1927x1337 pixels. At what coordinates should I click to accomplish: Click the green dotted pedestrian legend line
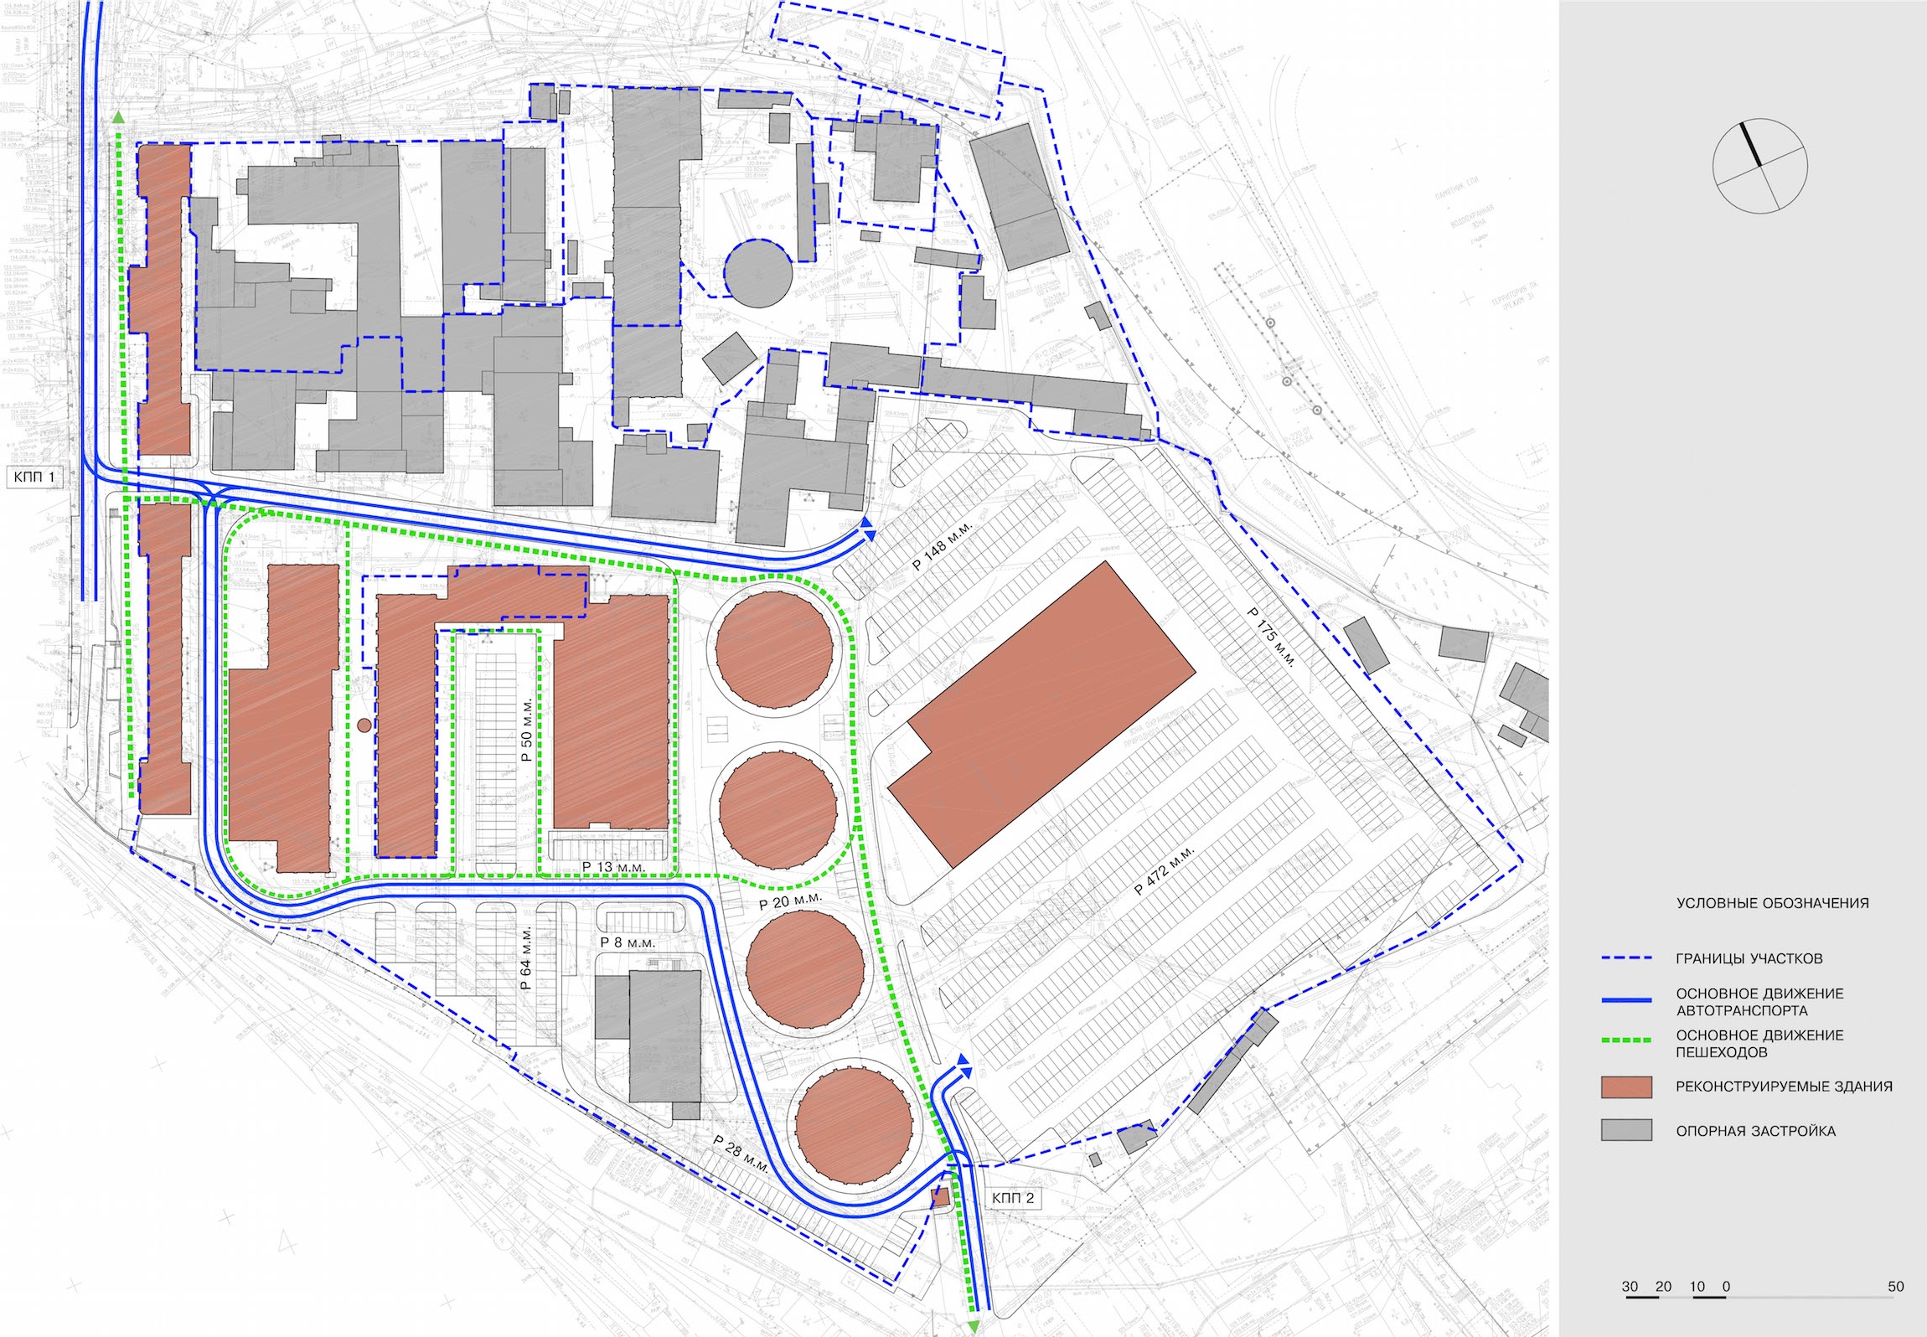pyautogui.click(x=1626, y=1040)
